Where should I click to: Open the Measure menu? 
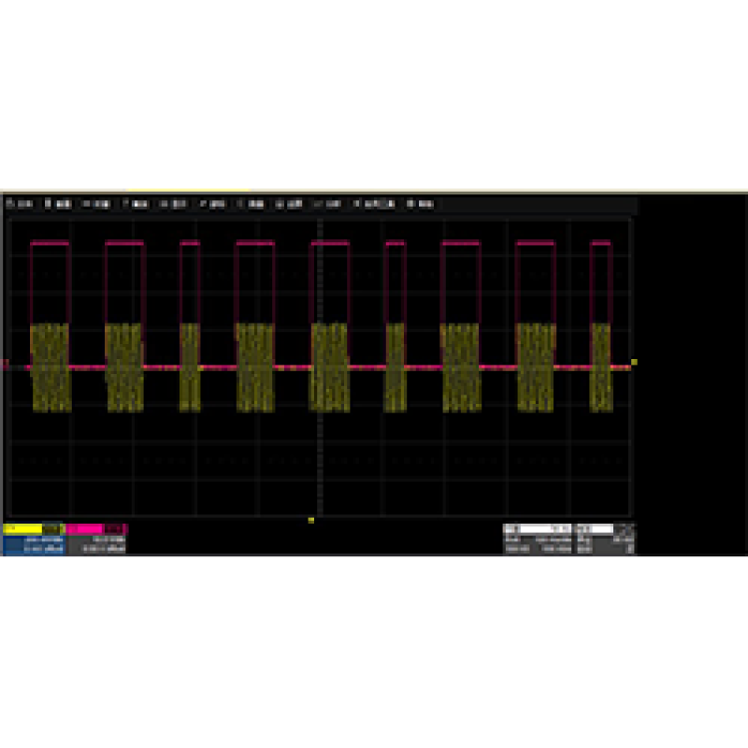(x=252, y=203)
